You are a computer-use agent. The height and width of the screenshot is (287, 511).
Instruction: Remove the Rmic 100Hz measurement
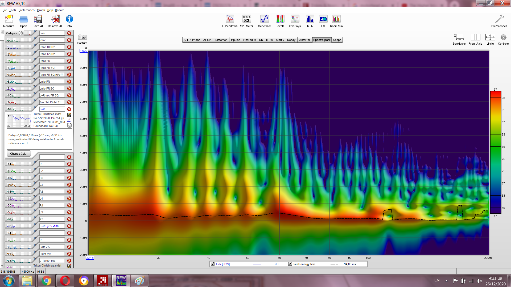pos(69,47)
